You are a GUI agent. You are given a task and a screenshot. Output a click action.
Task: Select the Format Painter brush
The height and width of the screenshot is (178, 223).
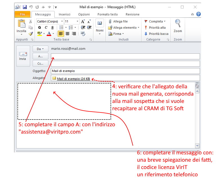click(31, 34)
